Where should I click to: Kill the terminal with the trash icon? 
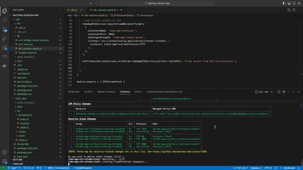click(284, 92)
